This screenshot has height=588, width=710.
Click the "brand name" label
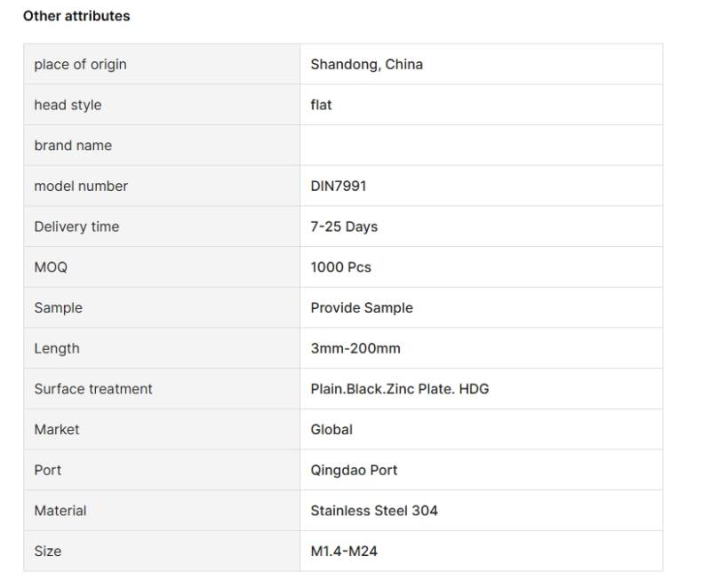tap(73, 146)
